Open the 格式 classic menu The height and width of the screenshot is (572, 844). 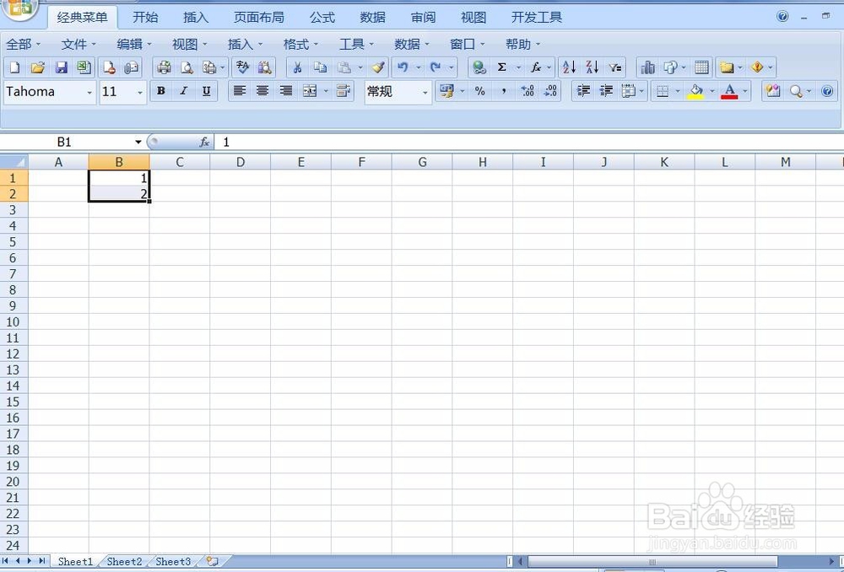tap(300, 44)
